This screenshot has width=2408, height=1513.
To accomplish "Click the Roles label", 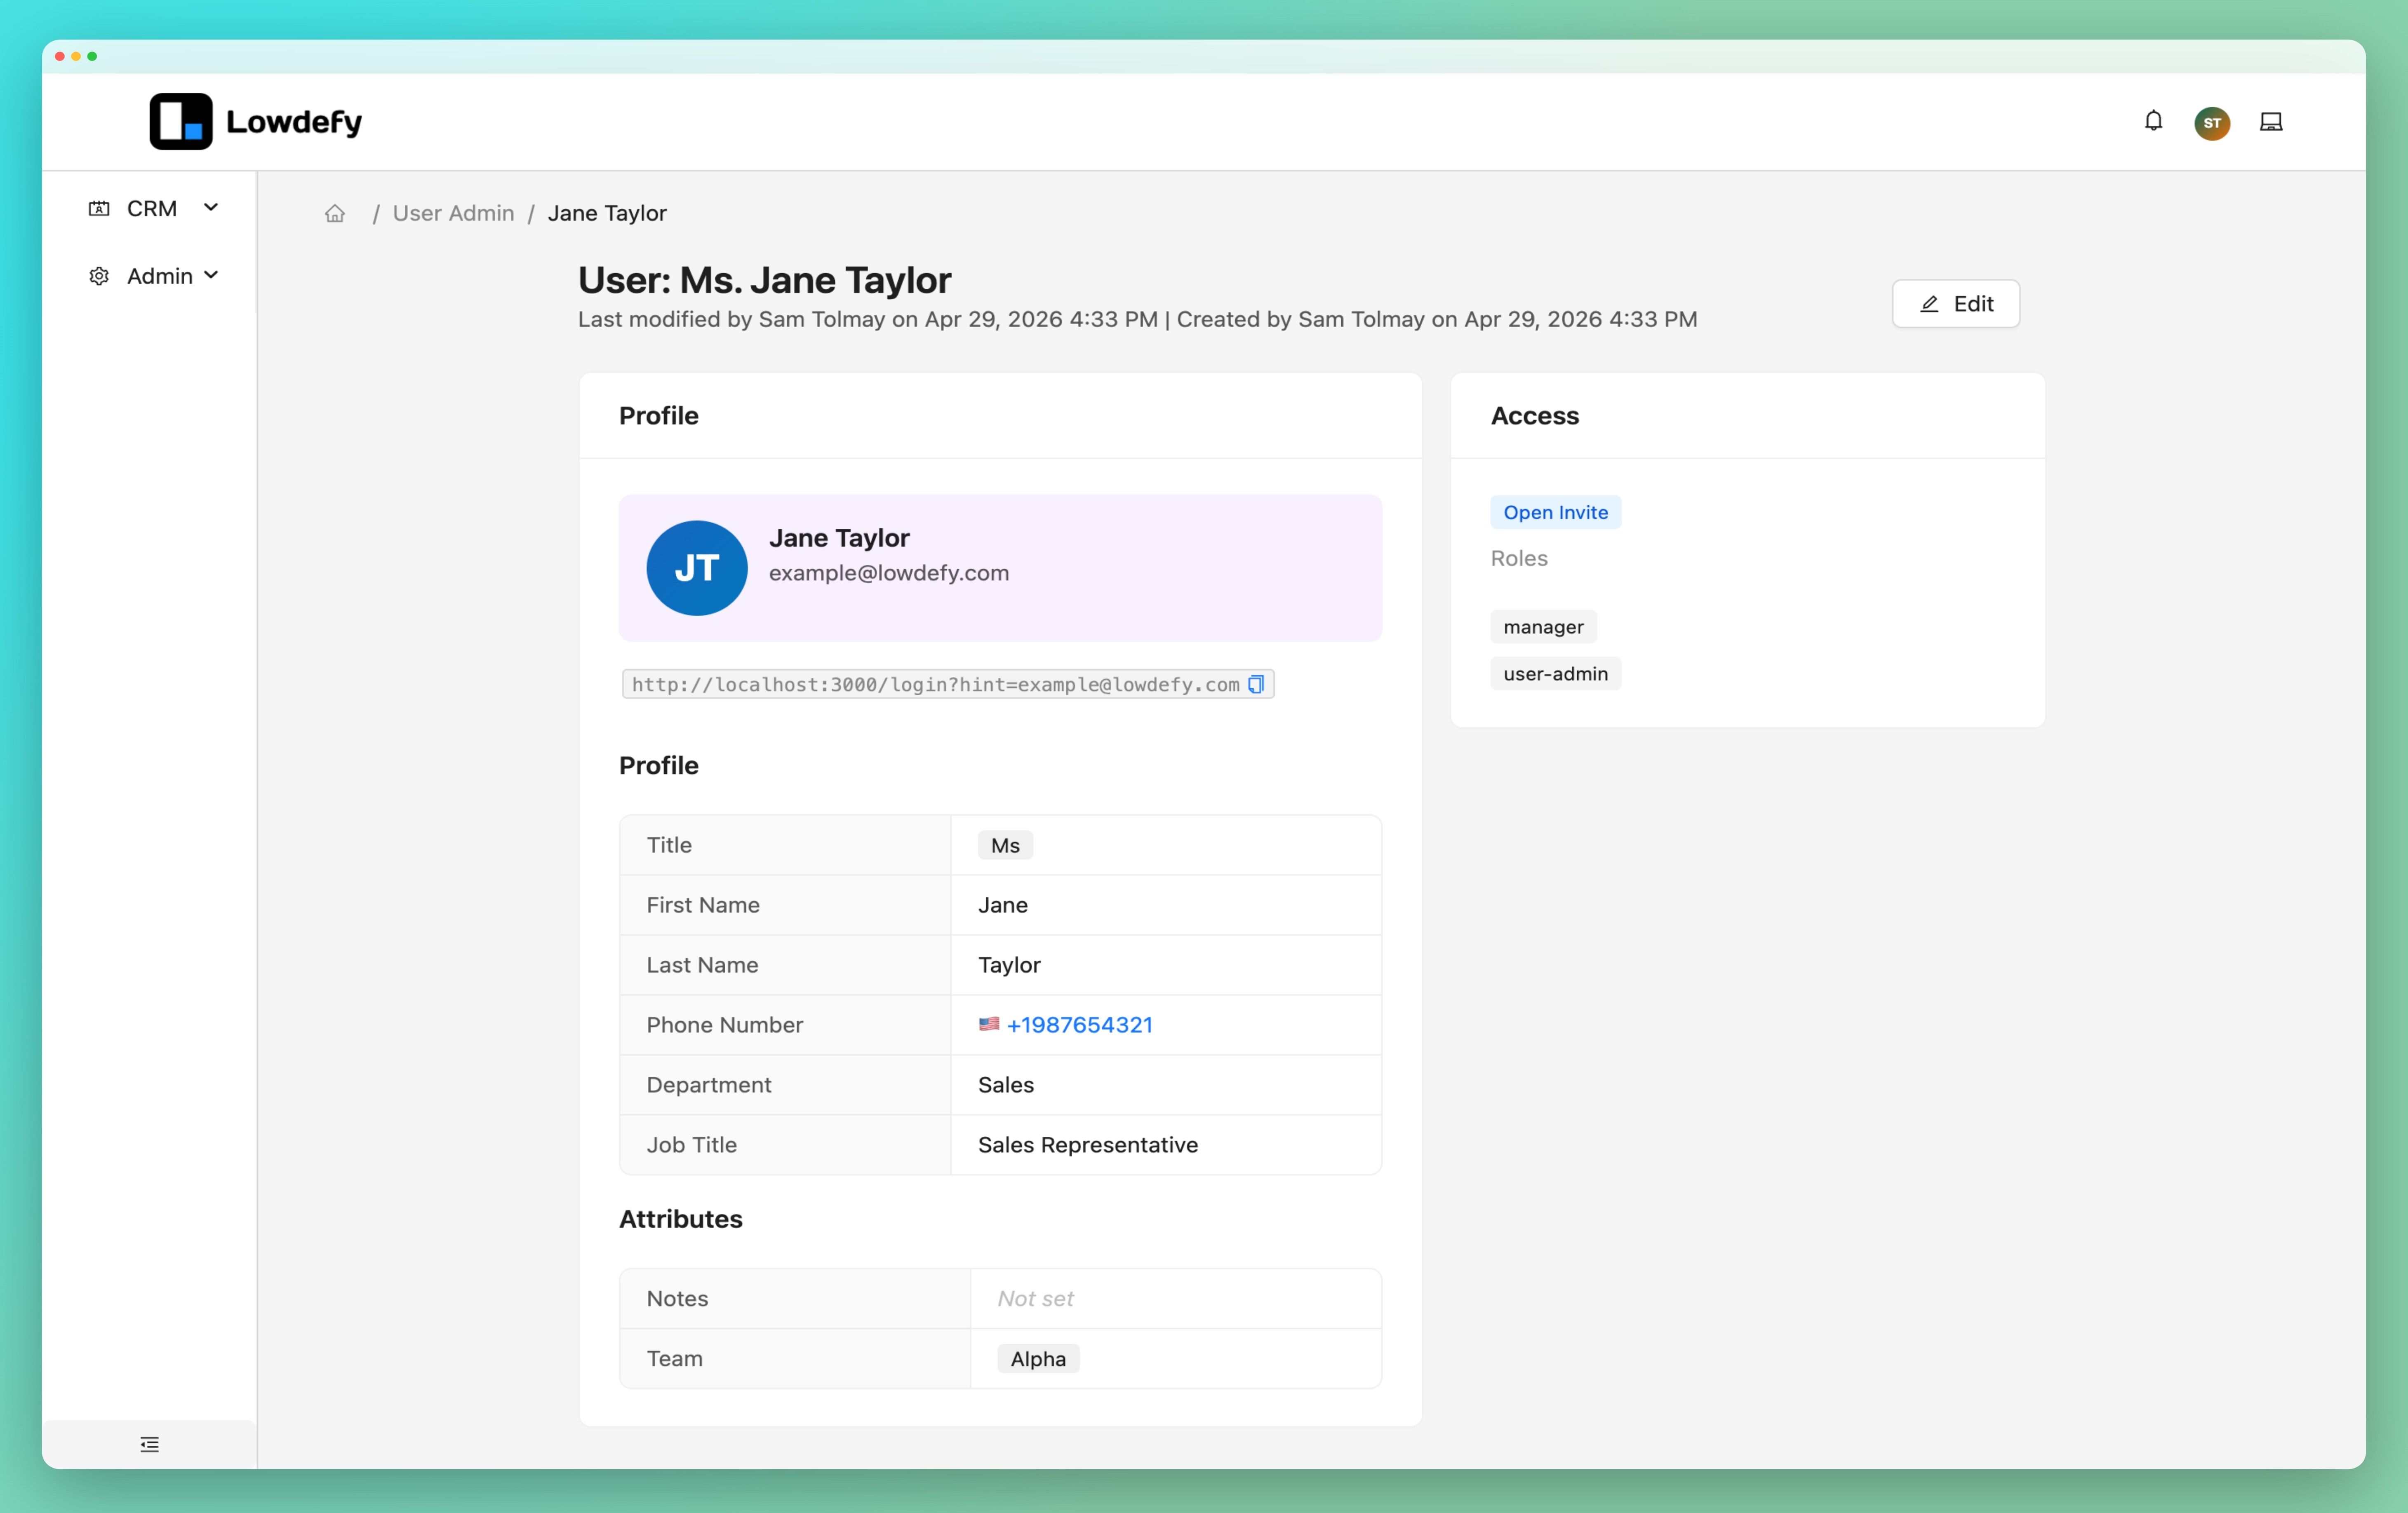I will (x=1518, y=558).
